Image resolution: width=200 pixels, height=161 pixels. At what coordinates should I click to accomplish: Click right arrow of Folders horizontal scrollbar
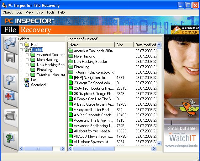point(62,149)
